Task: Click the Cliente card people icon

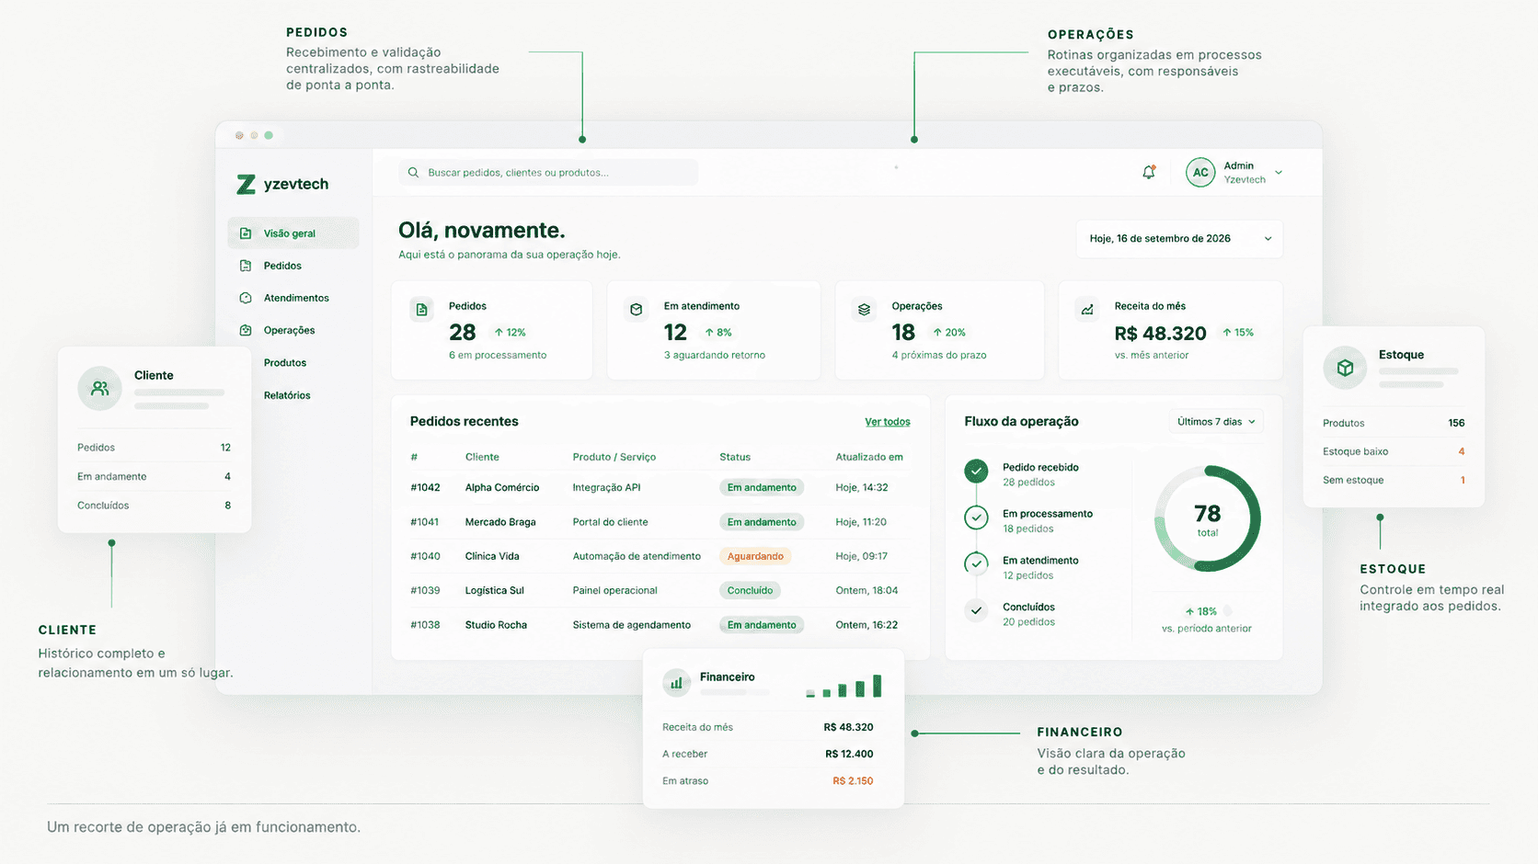Action: 100,388
